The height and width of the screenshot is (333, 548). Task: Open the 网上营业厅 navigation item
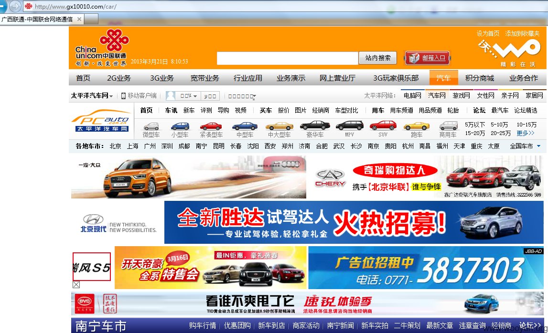click(337, 78)
